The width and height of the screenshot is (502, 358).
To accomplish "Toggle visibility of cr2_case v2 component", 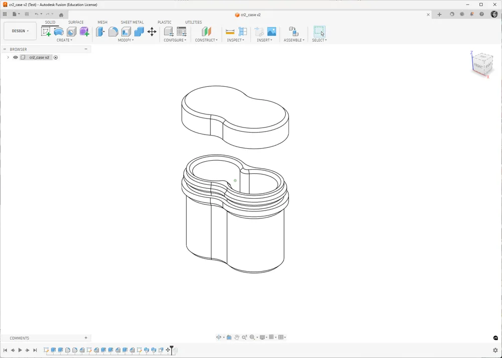I will [15, 57].
